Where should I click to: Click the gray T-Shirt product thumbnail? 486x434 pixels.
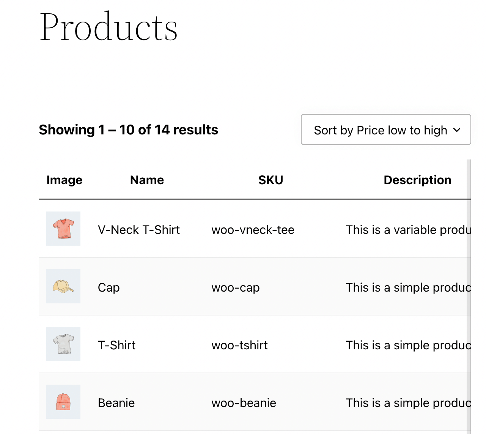[63, 344]
